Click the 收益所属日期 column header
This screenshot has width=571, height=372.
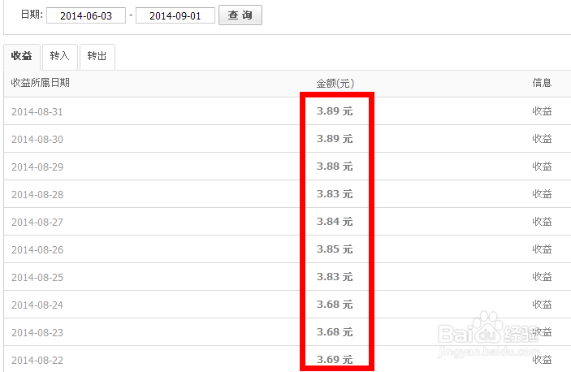41,83
